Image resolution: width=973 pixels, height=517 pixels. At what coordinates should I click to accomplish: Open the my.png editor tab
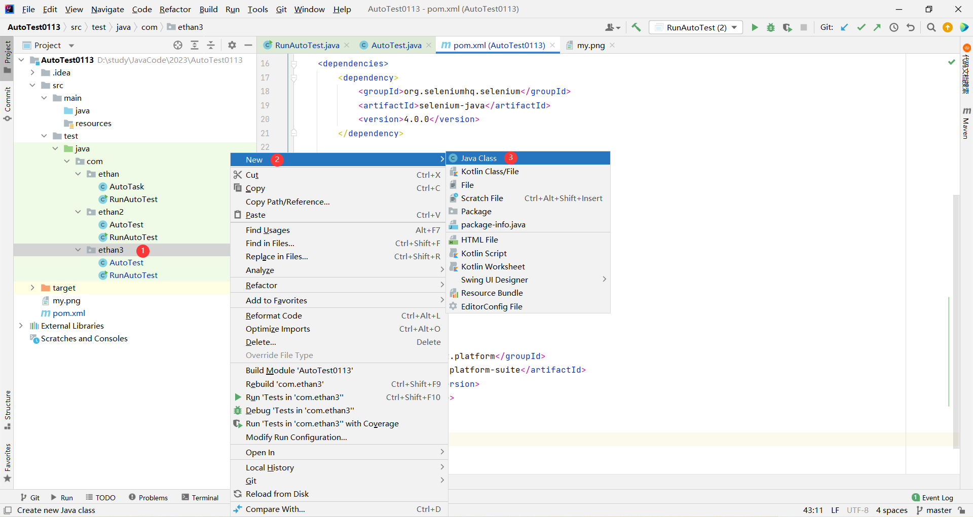(591, 45)
